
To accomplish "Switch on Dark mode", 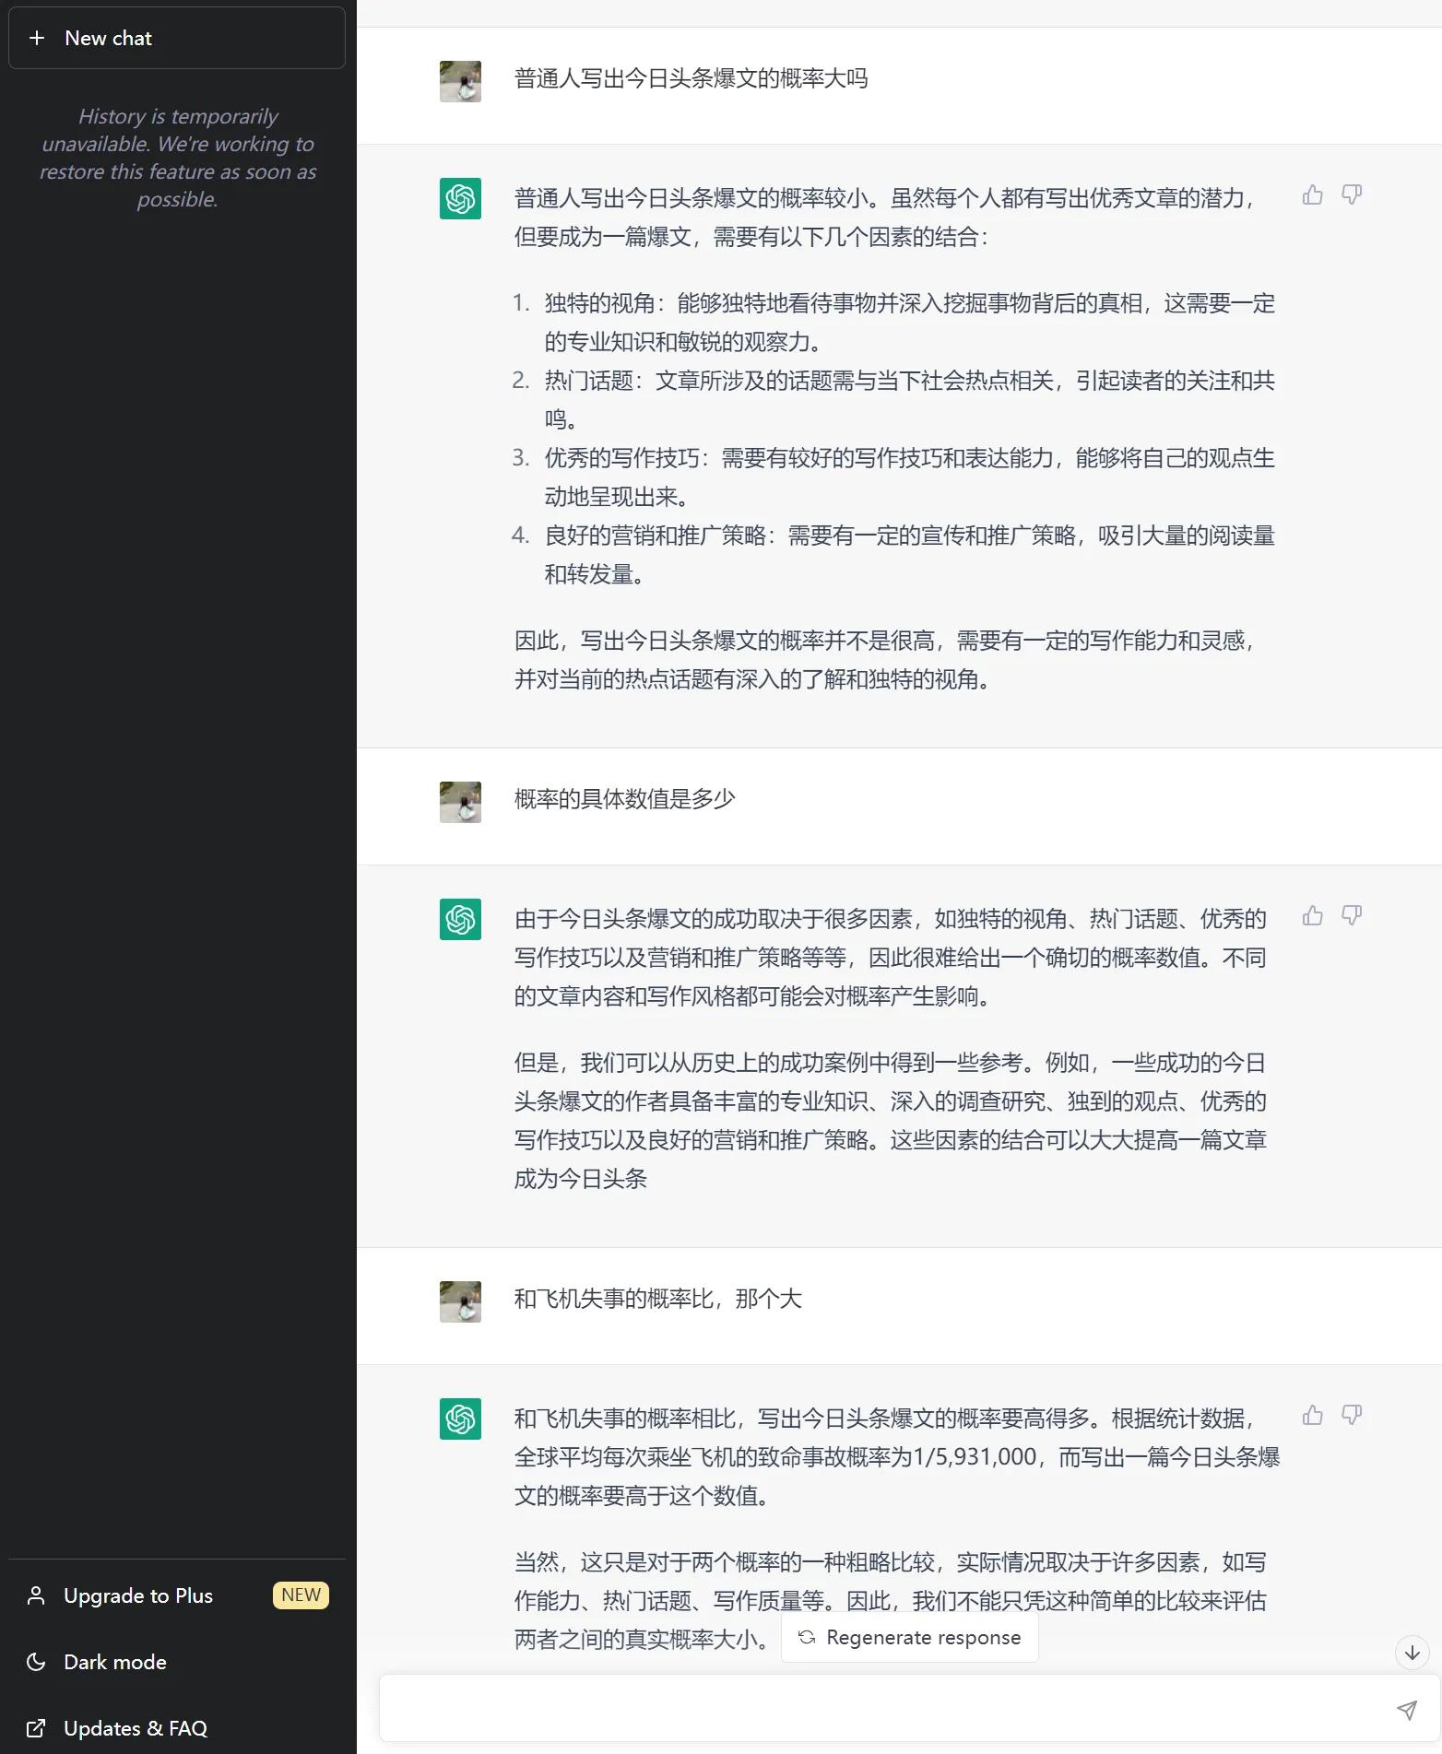I will tap(177, 1662).
